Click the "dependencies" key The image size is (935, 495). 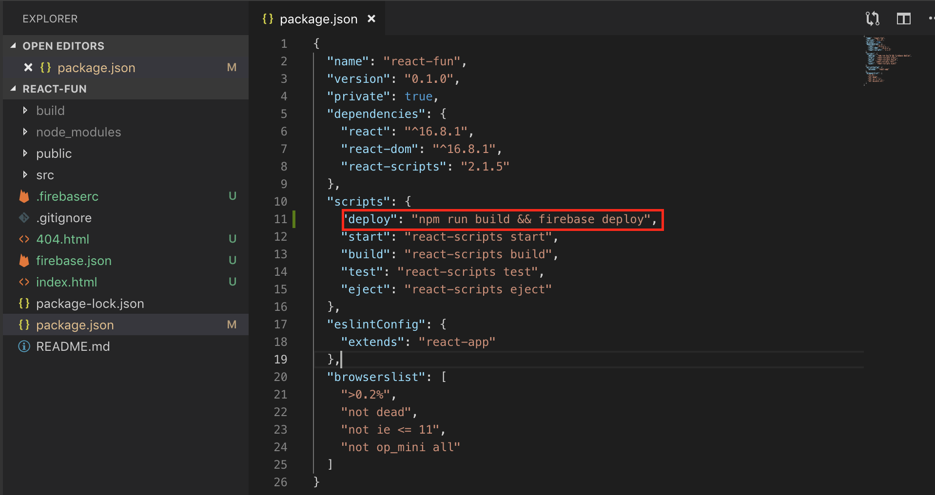(x=376, y=114)
